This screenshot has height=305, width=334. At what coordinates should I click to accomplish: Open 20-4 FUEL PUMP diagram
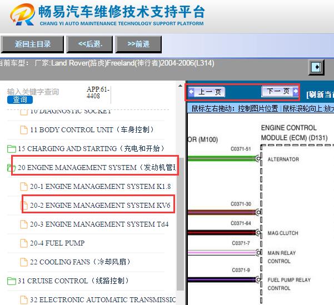click(57, 243)
